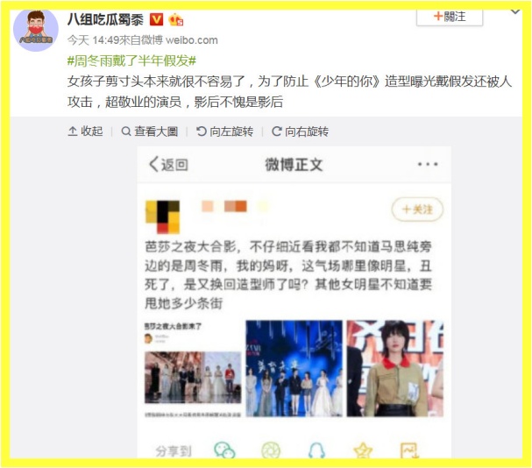This screenshot has height=468, width=532.
Task: Share to Moments with aperture icon
Action: coord(271,450)
